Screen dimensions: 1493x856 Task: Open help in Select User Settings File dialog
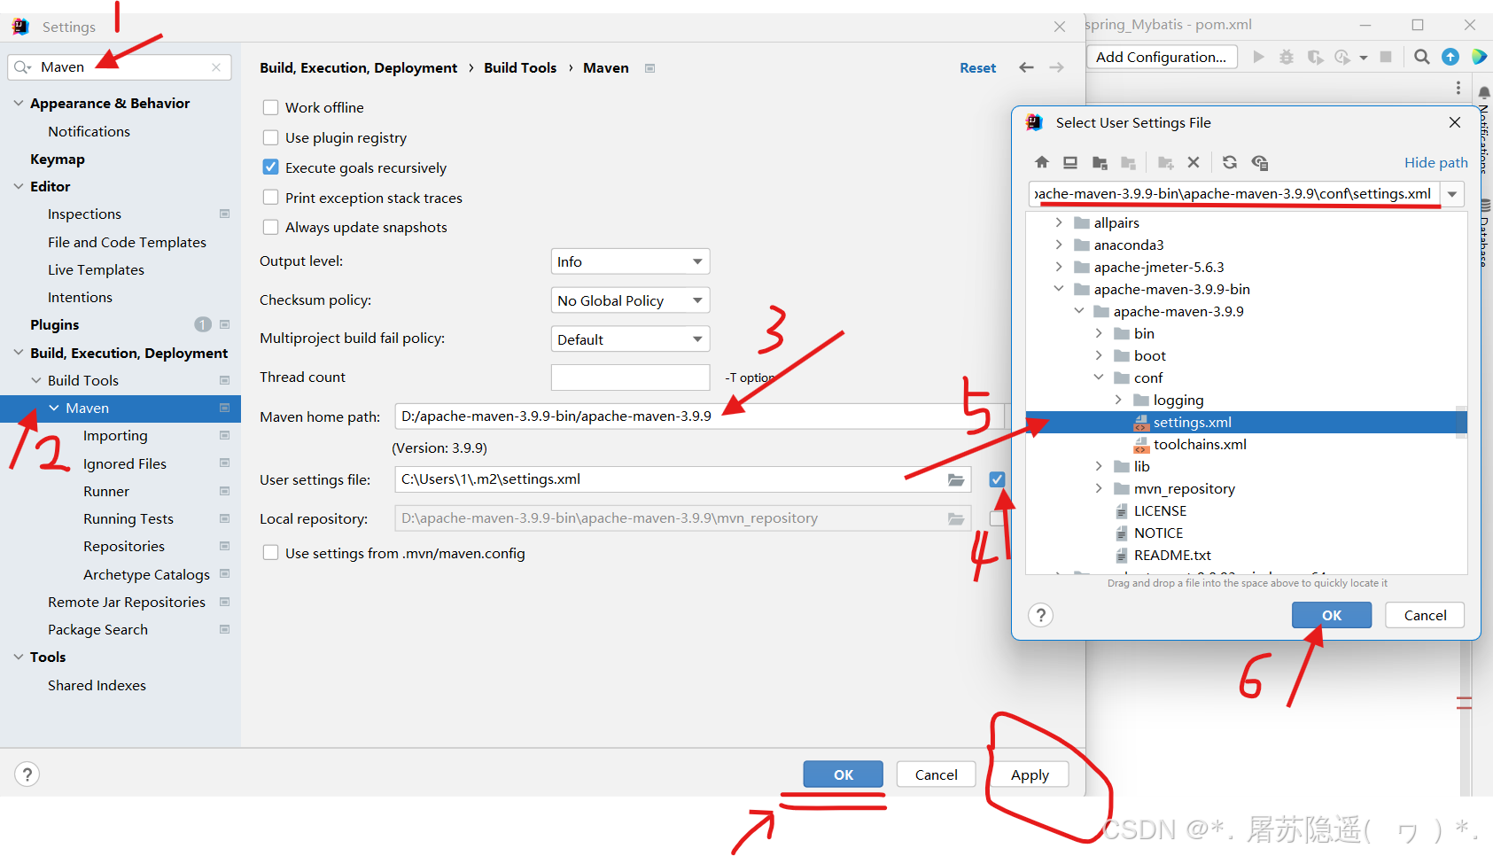coord(1041,615)
